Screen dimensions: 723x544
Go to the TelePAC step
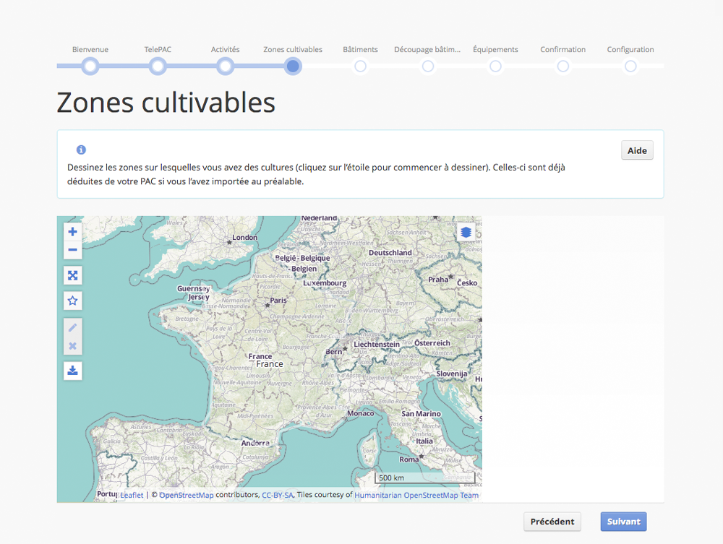(158, 66)
